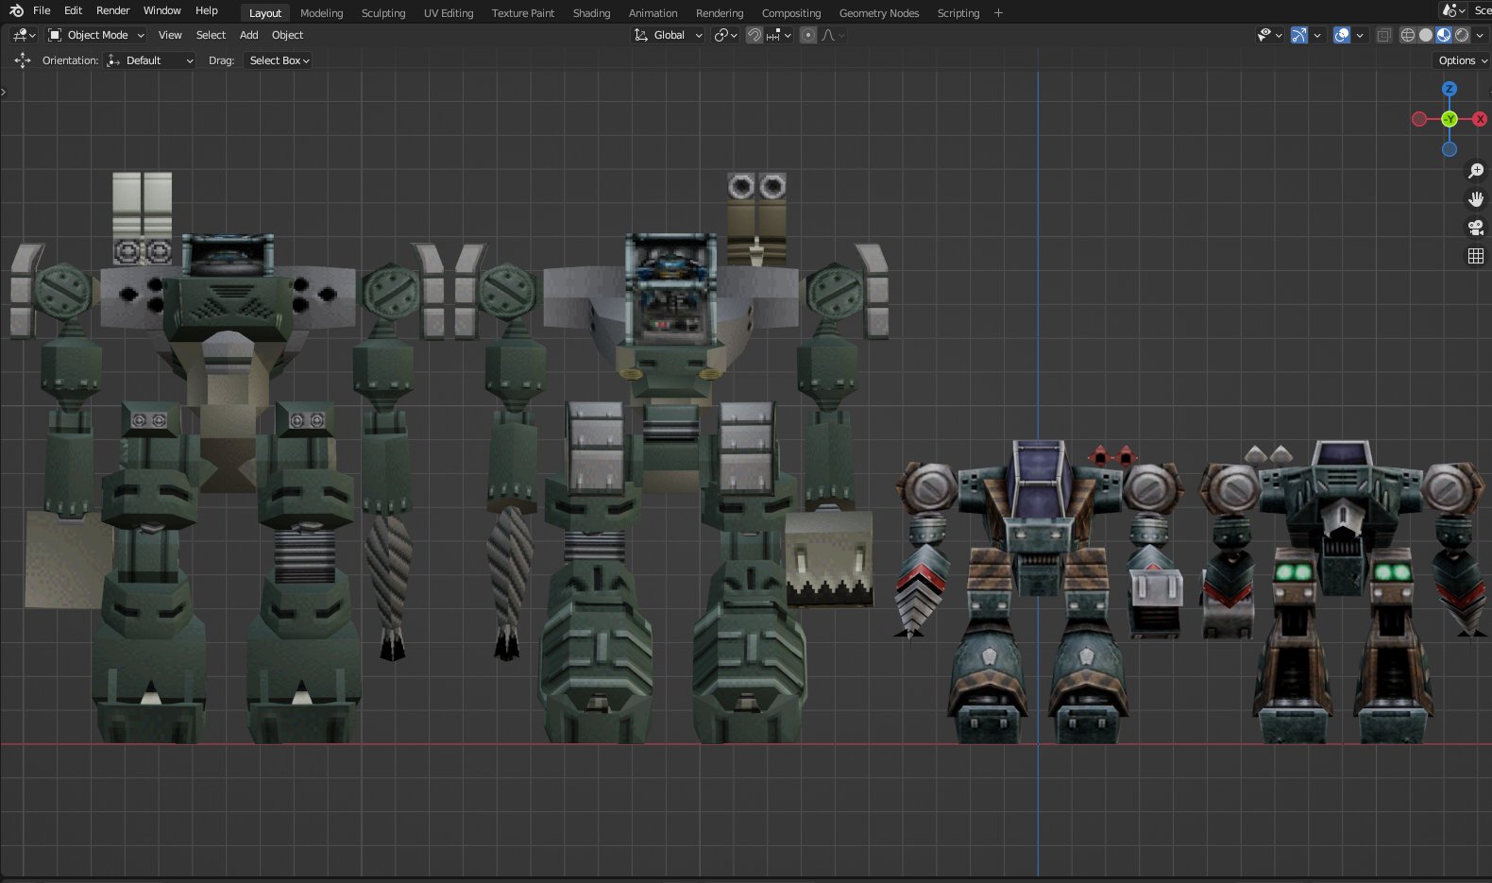Open the snapping options dropdown
This screenshot has width=1492, height=883.
(x=778, y=35)
